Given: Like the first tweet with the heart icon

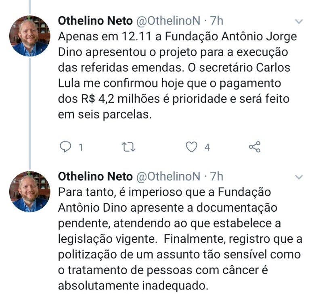Looking at the screenshot, I should 192,147.
